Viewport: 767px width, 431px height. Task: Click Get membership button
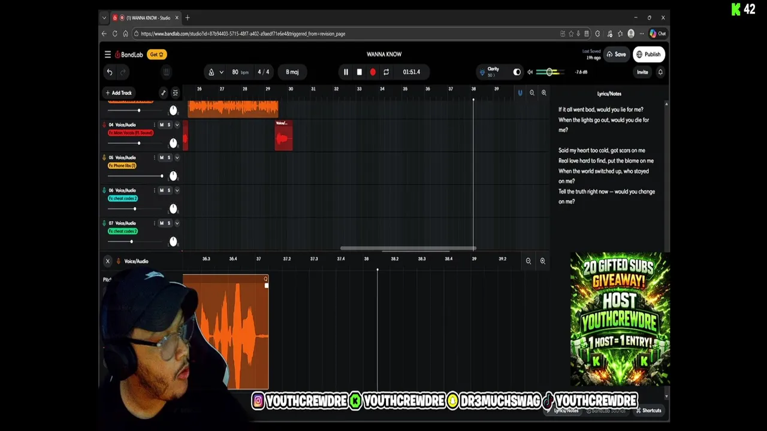pos(157,54)
